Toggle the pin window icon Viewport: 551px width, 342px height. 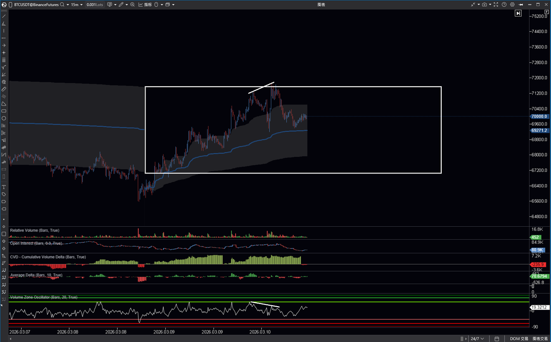[521, 5]
